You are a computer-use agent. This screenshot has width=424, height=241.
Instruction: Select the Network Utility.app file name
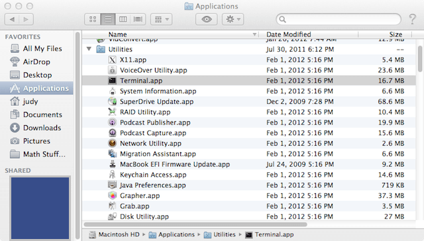150,144
